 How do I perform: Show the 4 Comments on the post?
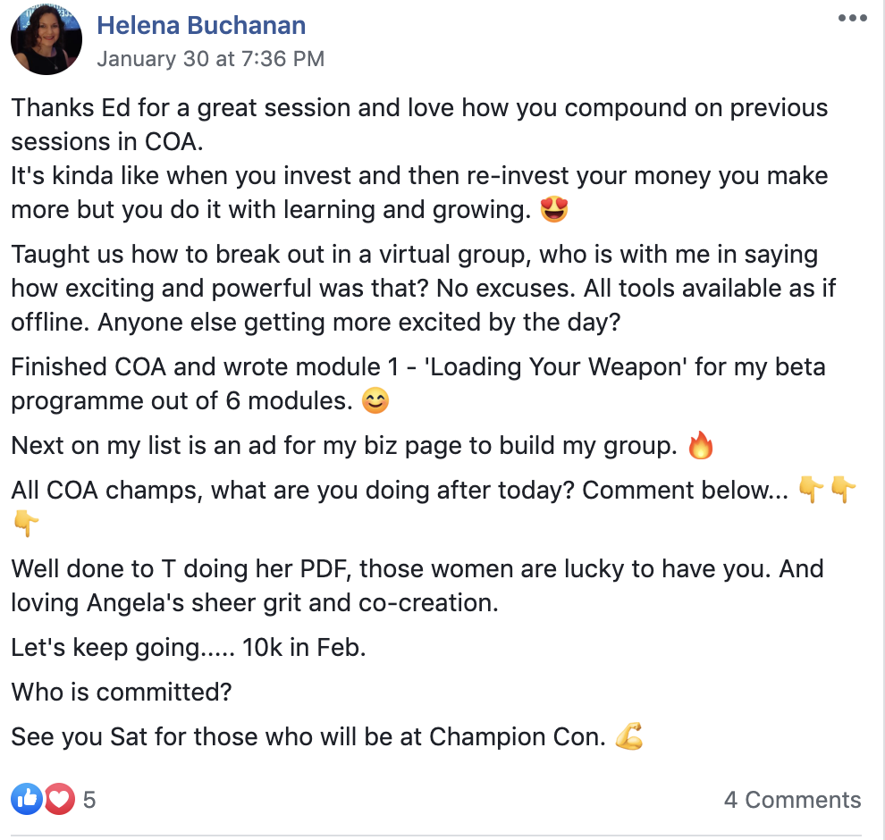[x=792, y=799]
